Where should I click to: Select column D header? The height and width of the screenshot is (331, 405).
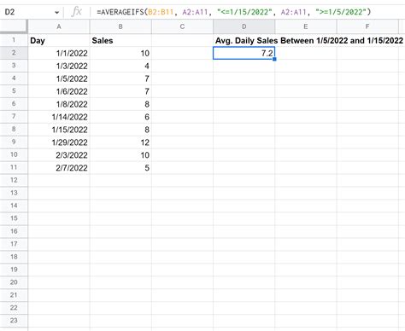(x=244, y=26)
